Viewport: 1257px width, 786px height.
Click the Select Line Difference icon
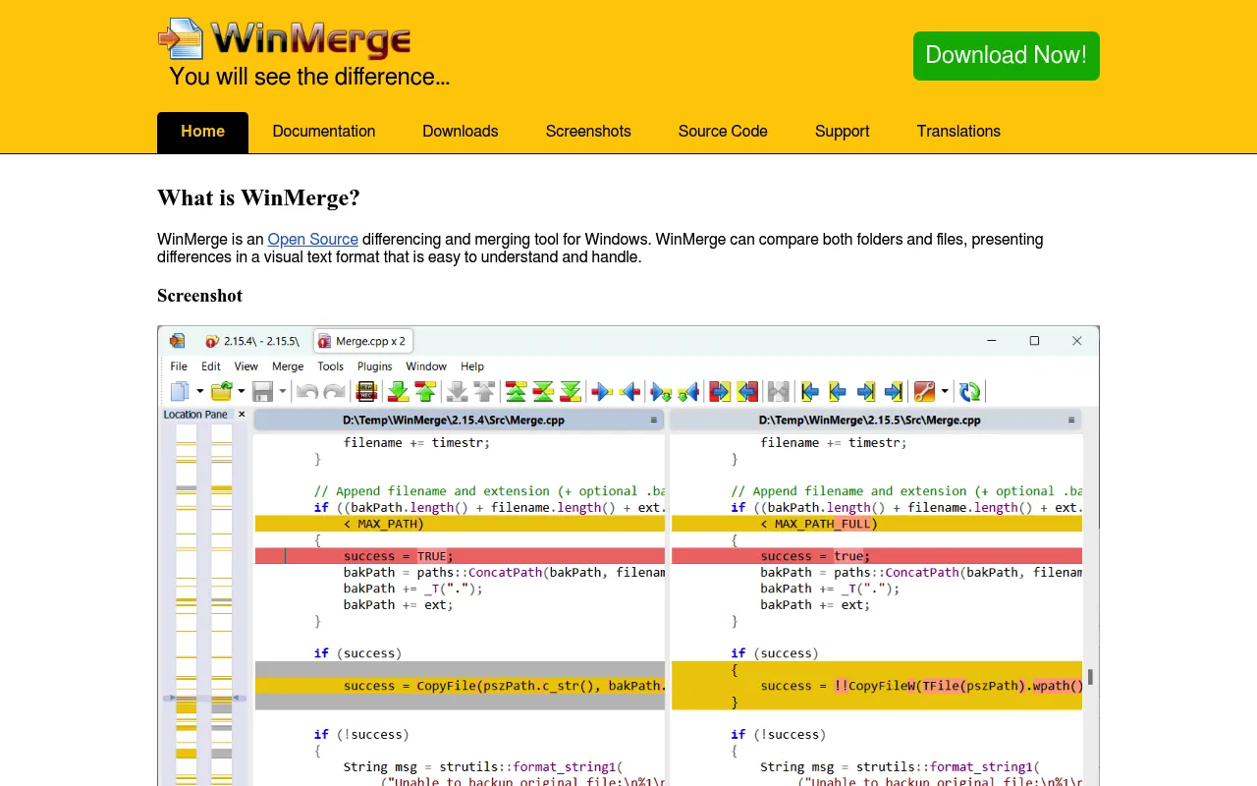(366, 391)
